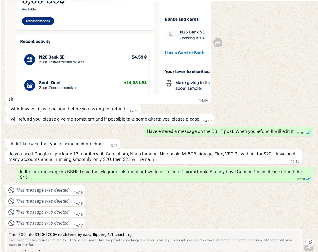The width and height of the screenshot is (318, 252).
Task: Click message 'i didn't know sir that you're using a chromebook'
Action: click(62, 144)
